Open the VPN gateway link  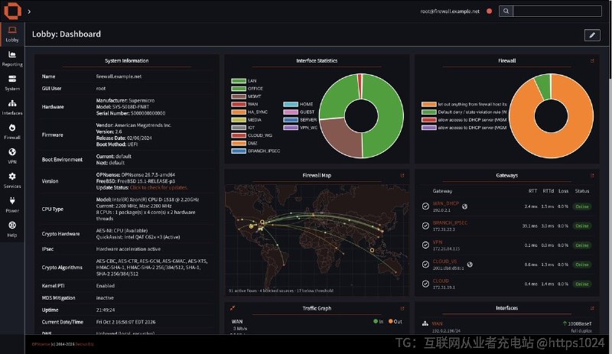(437, 242)
